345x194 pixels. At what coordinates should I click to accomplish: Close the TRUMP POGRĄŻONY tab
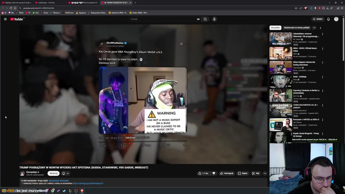(x=130, y=3)
